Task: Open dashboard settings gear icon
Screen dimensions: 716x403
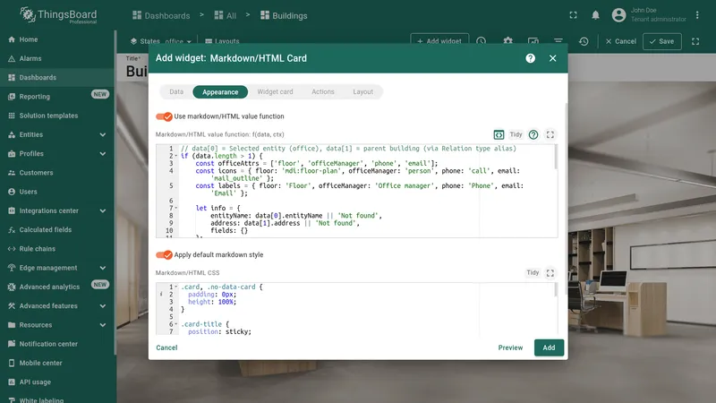Action: (507, 41)
